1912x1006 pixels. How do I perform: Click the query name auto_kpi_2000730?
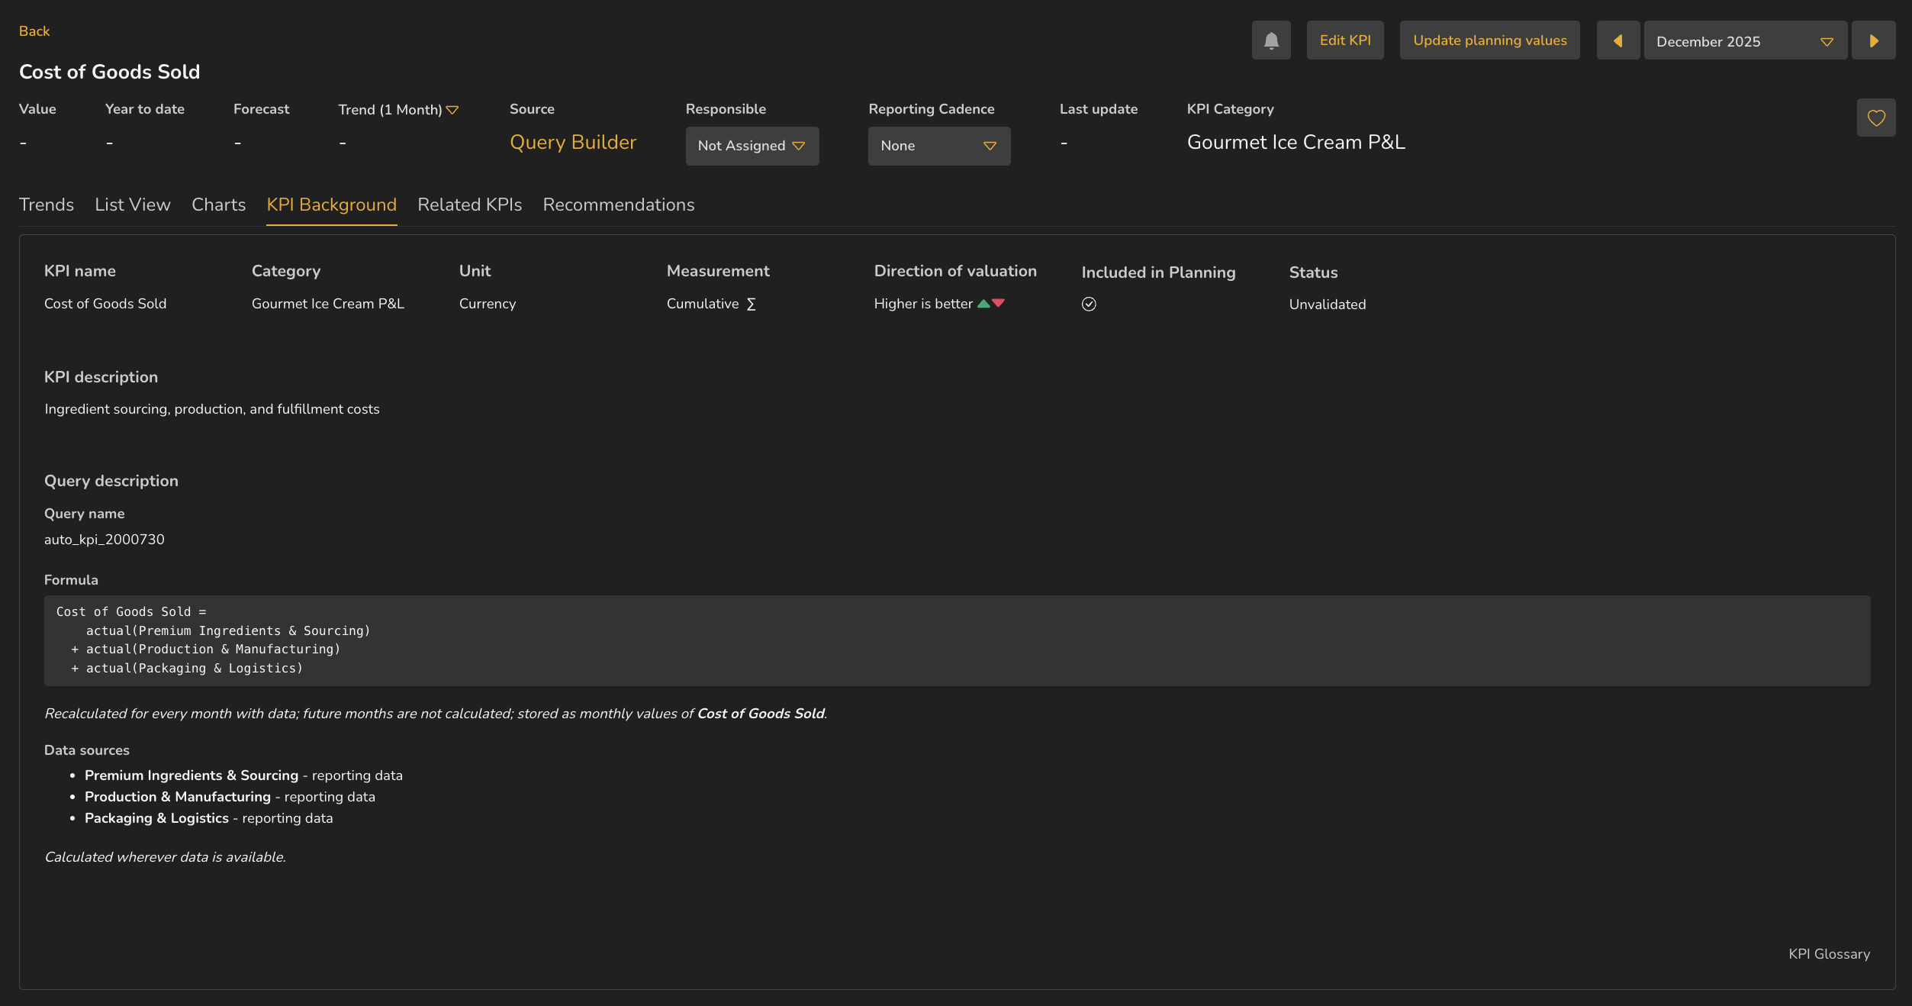[x=105, y=540]
